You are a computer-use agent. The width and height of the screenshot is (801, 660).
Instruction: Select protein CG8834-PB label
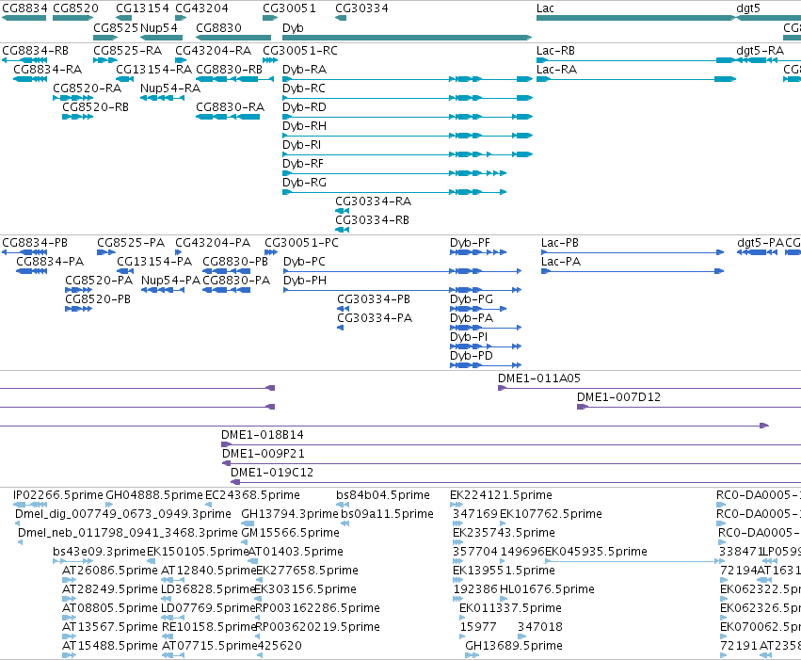pyautogui.click(x=35, y=243)
